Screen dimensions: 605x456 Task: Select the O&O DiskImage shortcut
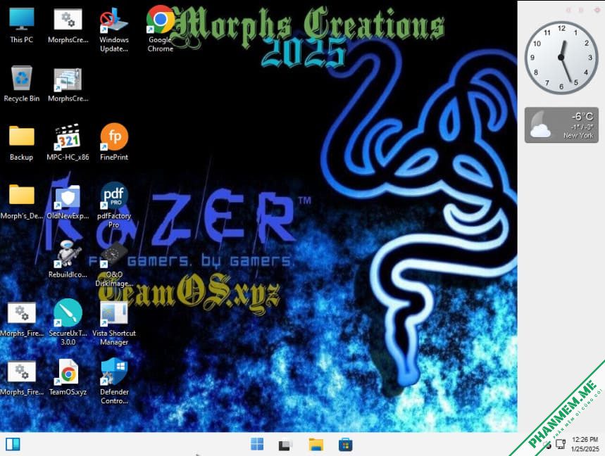click(114, 265)
